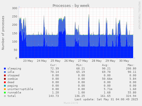Image resolution: width=142 pixels, height=106 pixels.
Task: Click the 300 y-axis tick label
Action: tap(15, 8)
